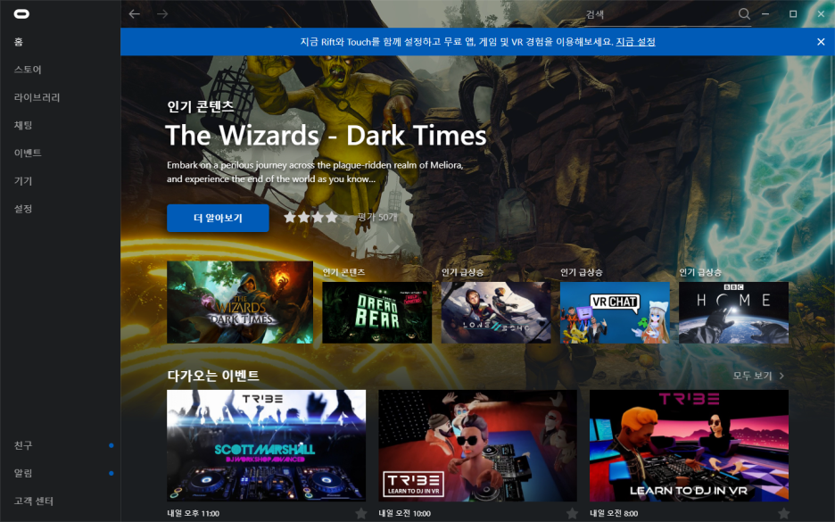Image resolution: width=835 pixels, height=522 pixels.
Task: Click the 평가 507개 rating count
Action: point(377,218)
